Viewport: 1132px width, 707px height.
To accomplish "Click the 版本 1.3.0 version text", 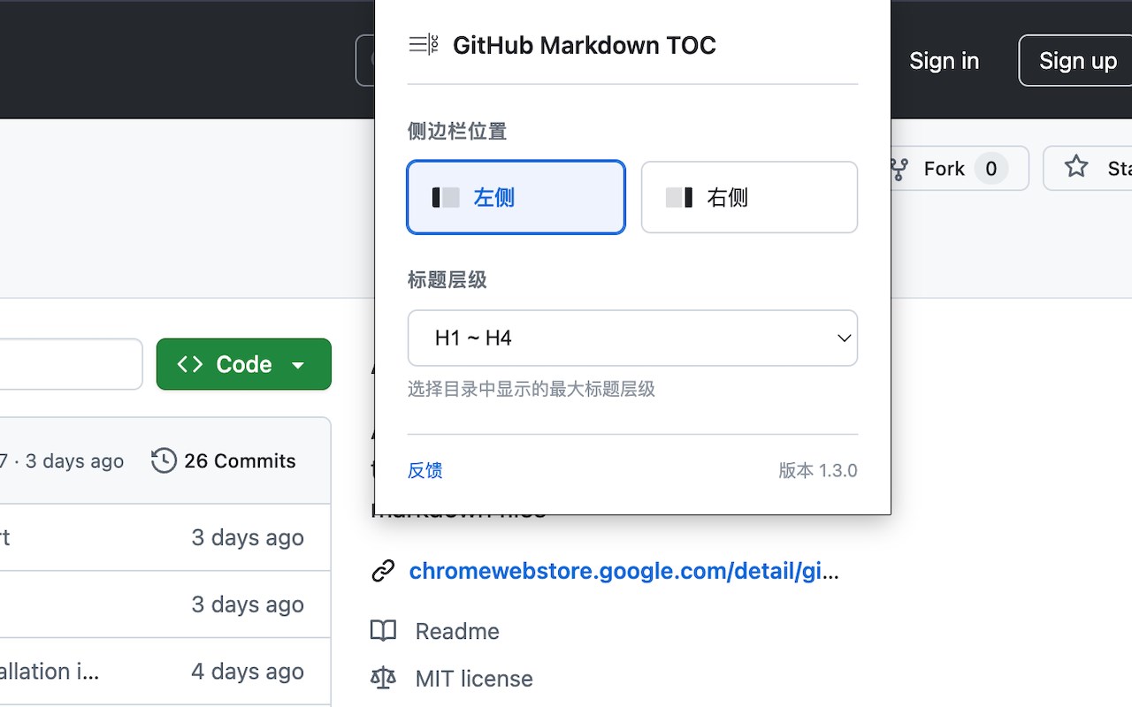I will pyautogui.click(x=818, y=470).
